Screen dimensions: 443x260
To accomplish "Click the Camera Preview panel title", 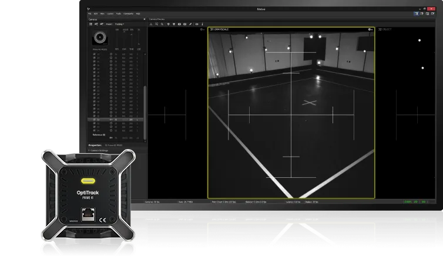I will (x=157, y=19).
